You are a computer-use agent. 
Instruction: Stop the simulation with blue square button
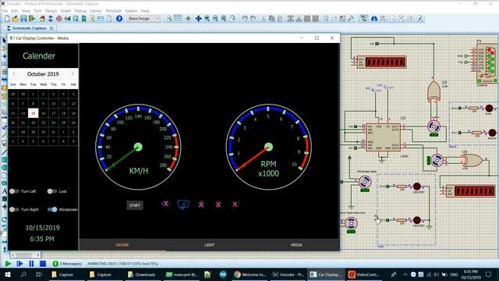point(43,264)
